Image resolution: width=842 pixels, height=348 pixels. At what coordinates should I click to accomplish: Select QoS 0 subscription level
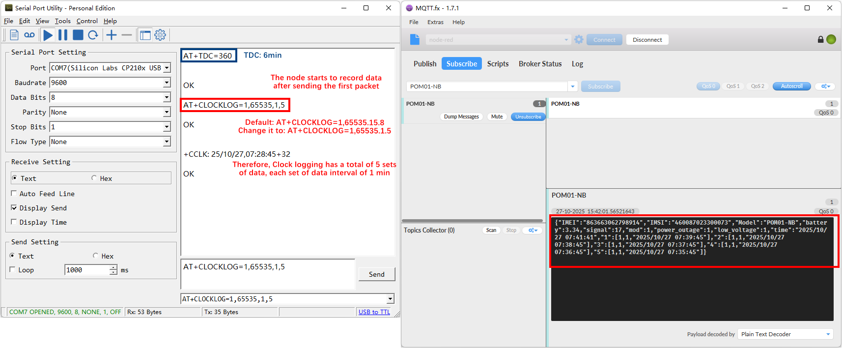pyautogui.click(x=708, y=87)
